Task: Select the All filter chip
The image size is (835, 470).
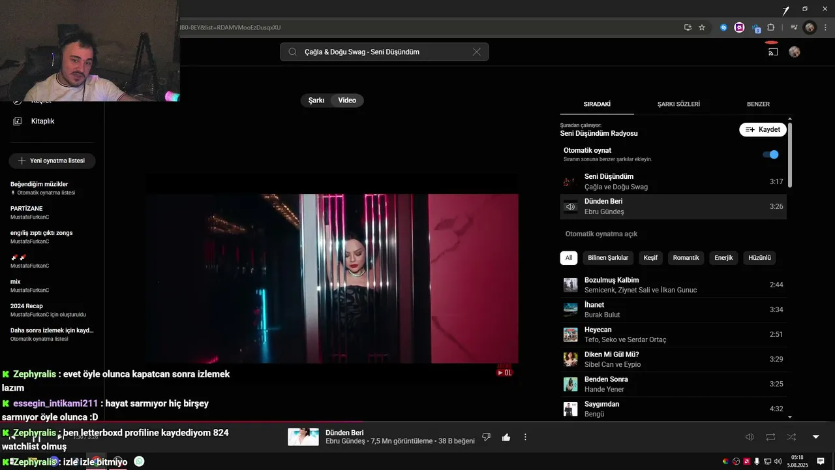Action: coord(569,258)
